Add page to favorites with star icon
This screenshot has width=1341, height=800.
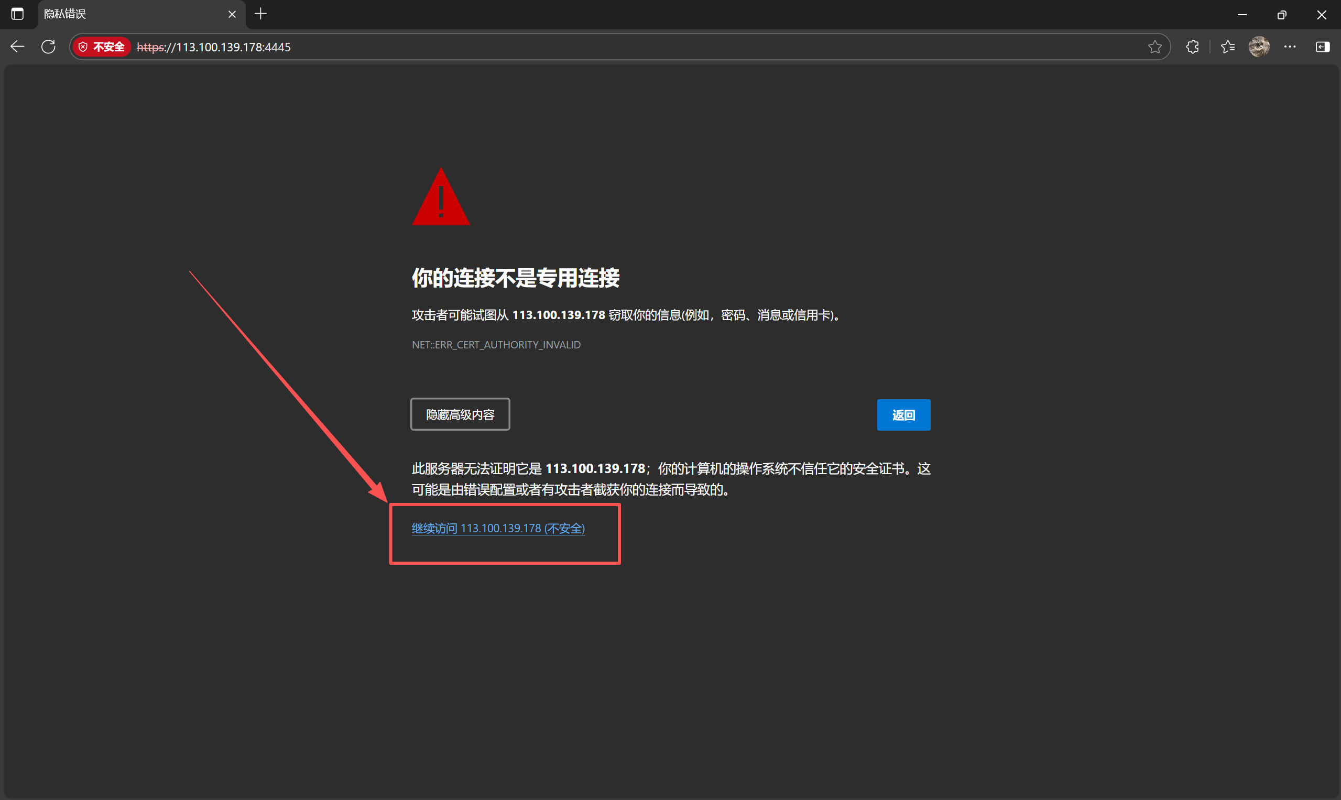tap(1154, 47)
